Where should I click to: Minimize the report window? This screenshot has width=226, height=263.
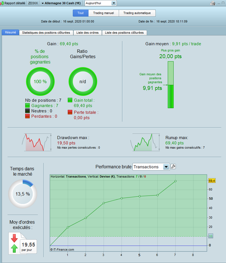click(x=219, y=3)
